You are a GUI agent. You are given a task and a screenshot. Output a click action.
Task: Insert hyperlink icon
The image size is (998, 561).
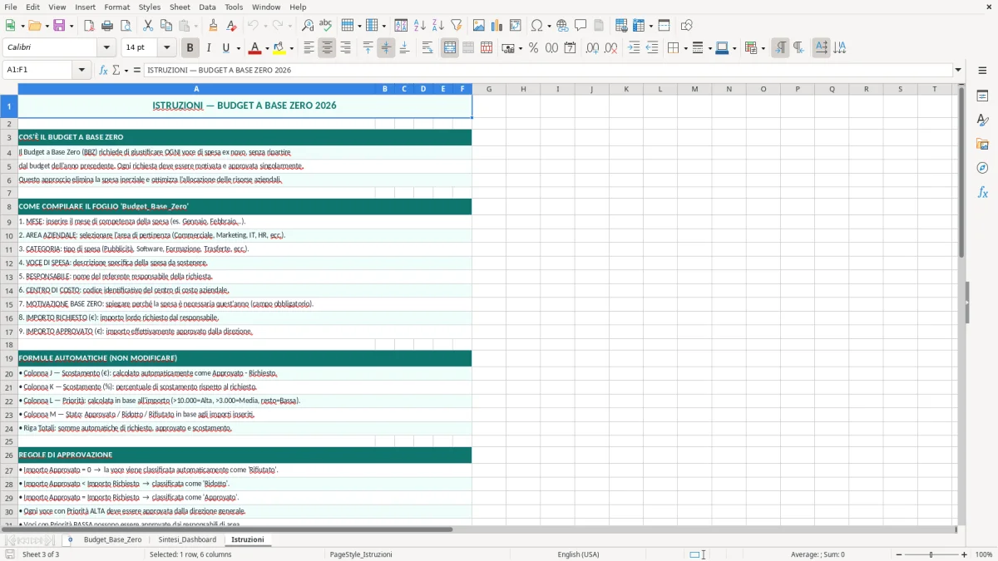click(563, 26)
